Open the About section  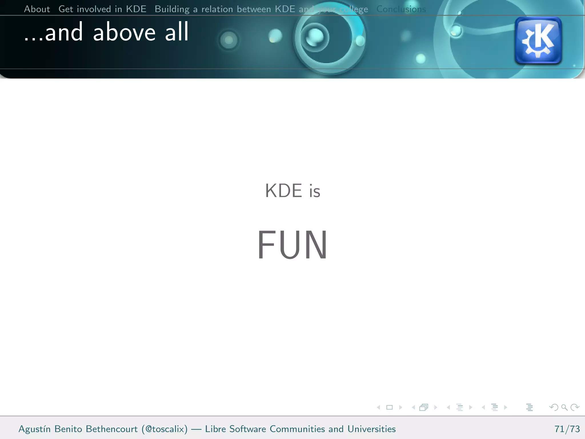37,9
